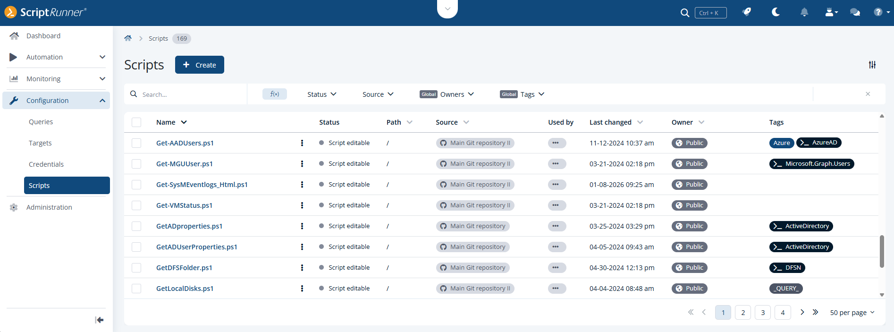This screenshot has height=332, width=894.
Task: Tick the checkbox for Get-SysMEventlogs_Html.ps1
Action: click(136, 185)
